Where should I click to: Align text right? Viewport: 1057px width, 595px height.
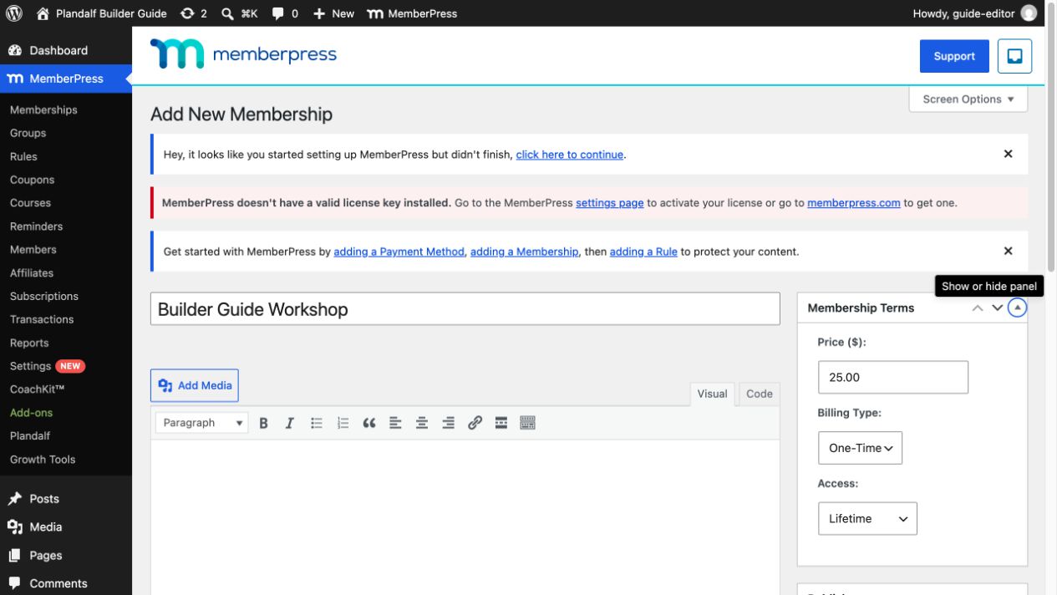[x=449, y=423]
